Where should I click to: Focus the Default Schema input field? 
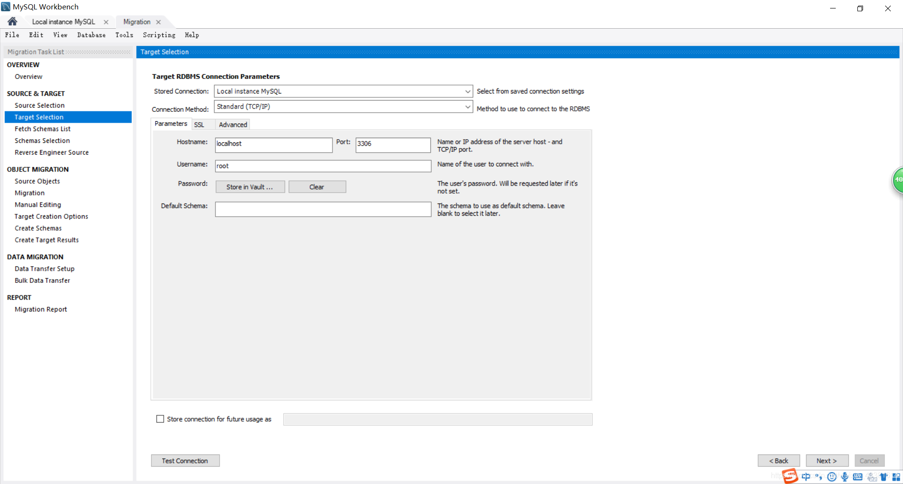(x=323, y=209)
